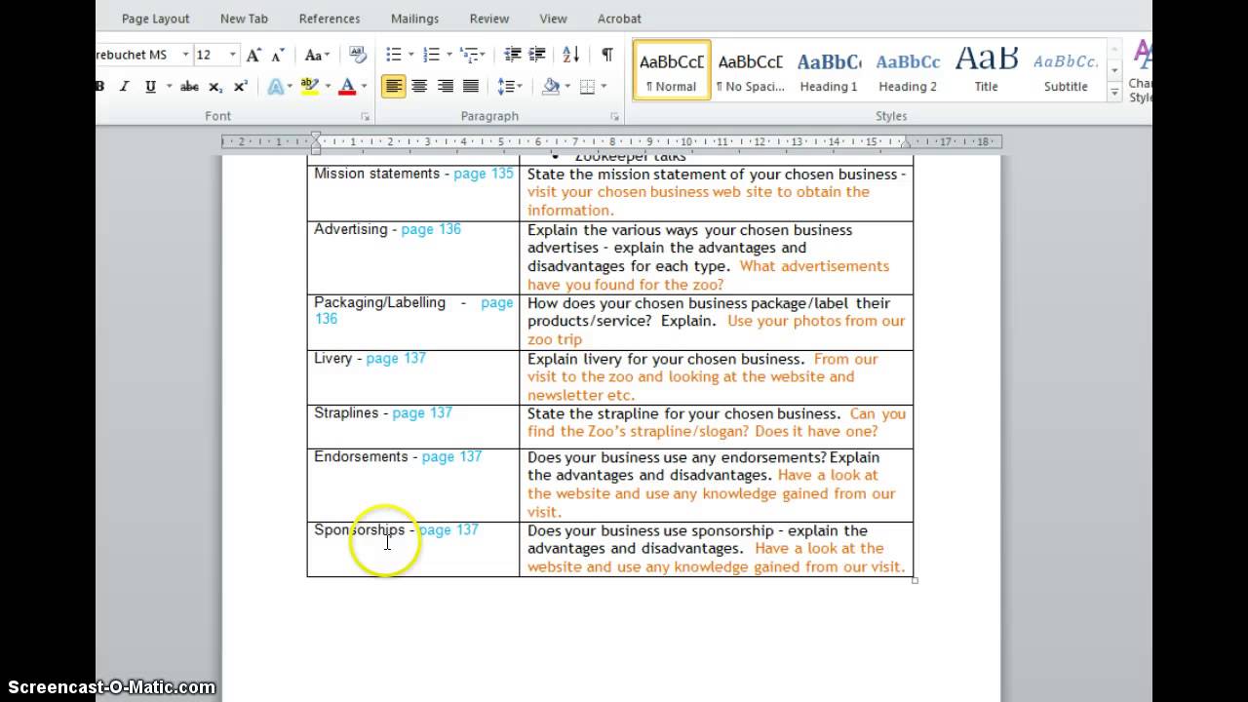Viewport: 1248px width, 702px height.
Task: Click the Sort A-Z icon
Action: pyautogui.click(x=571, y=55)
